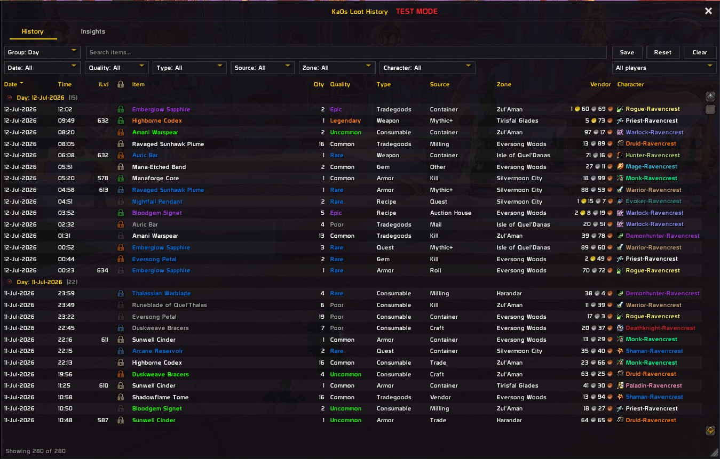This screenshot has width=720, height=459.
Task: Click into the Search items field
Action: point(346,52)
